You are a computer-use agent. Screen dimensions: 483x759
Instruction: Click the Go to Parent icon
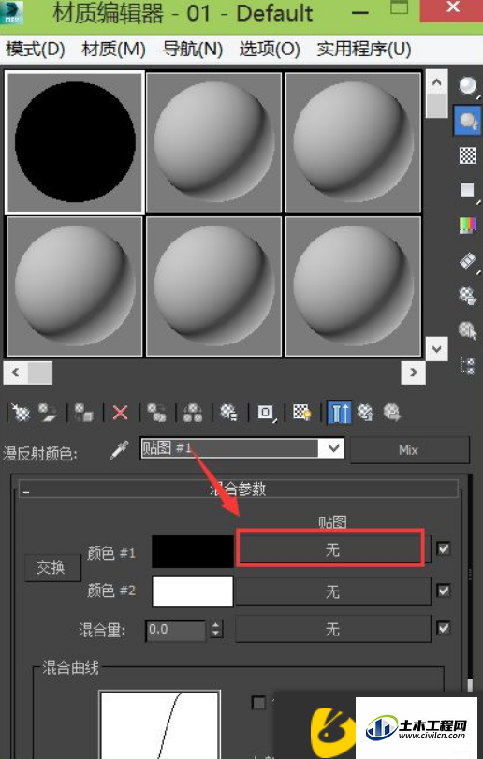click(365, 413)
